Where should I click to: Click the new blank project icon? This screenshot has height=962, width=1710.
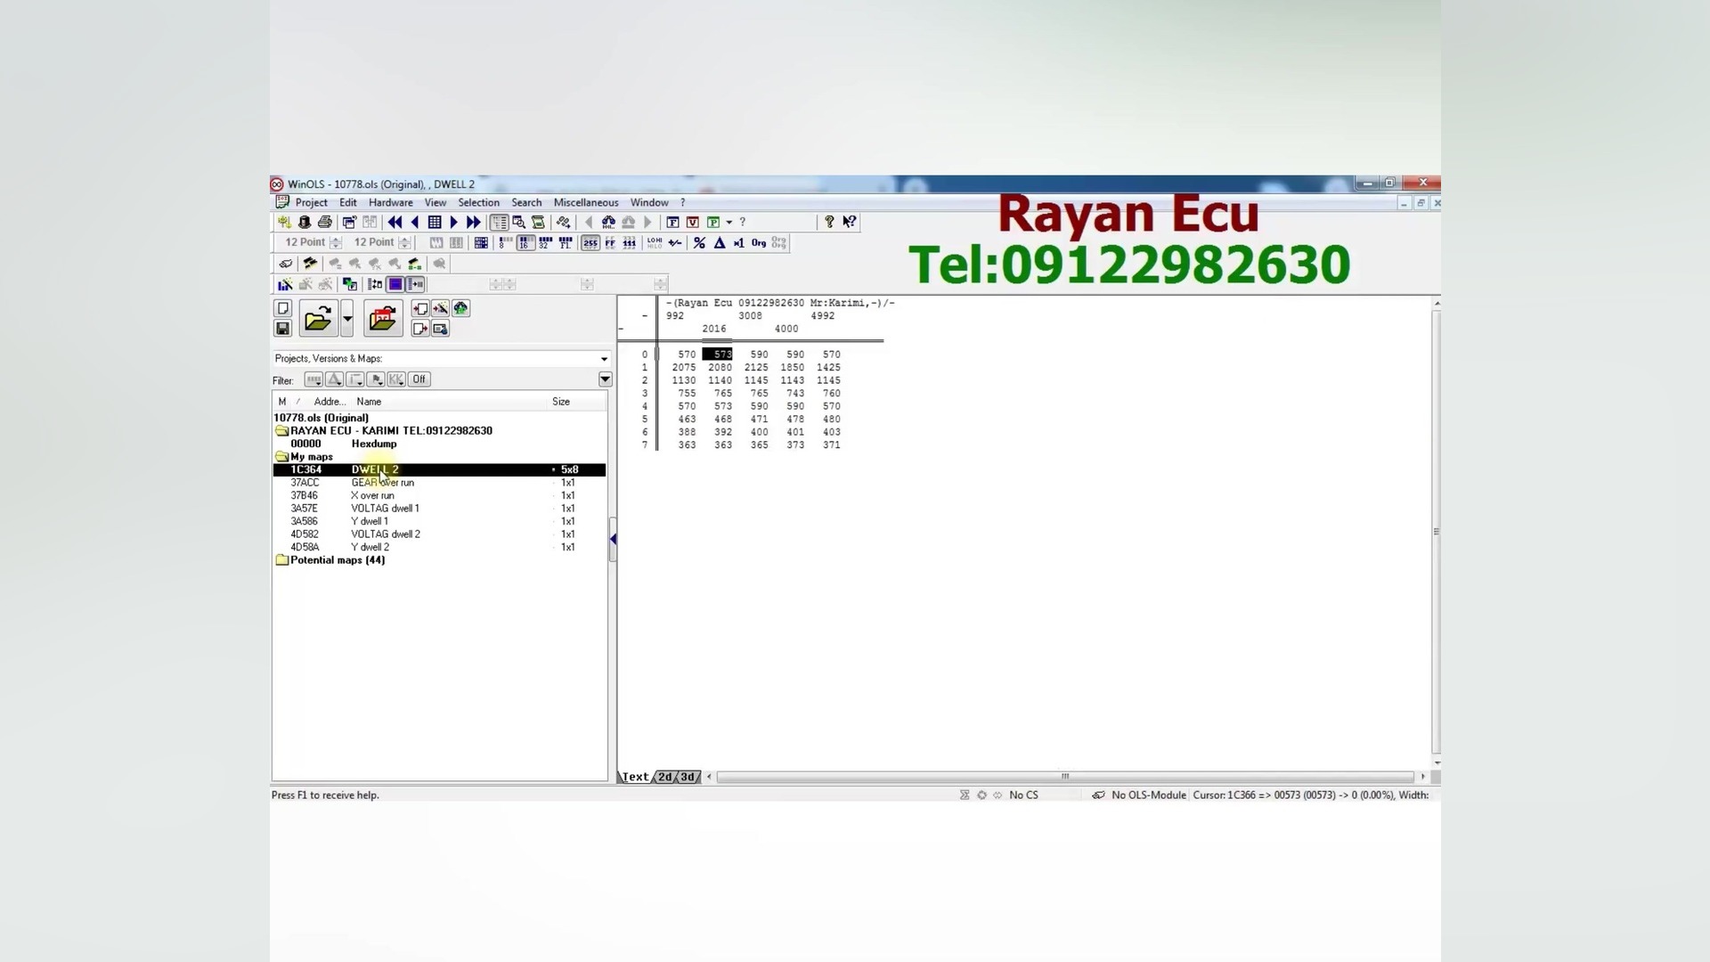point(283,308)
